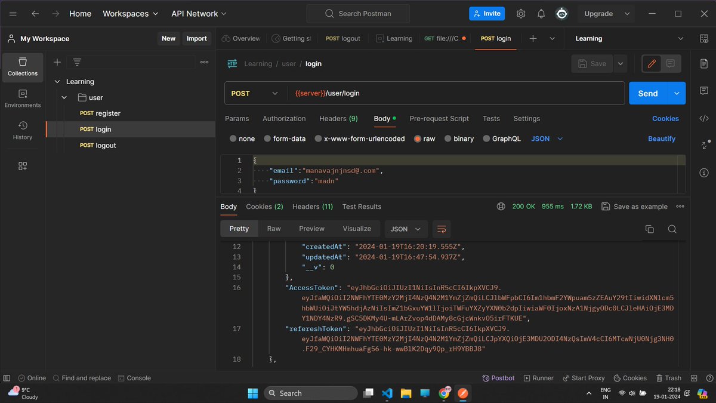The image size is (716, 403).
Task: Open the API Network dropdown
Action: pyautogui.click(x=199, y=13)
